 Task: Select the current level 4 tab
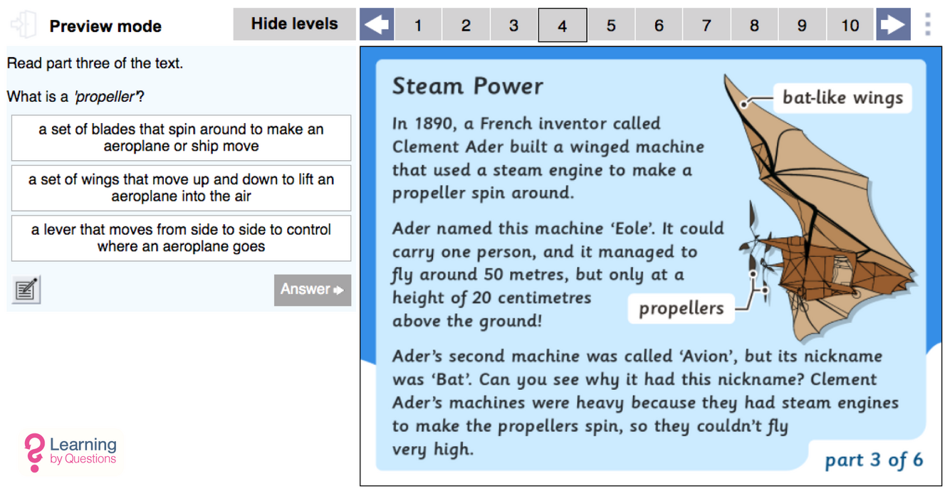tap(562, 26)
